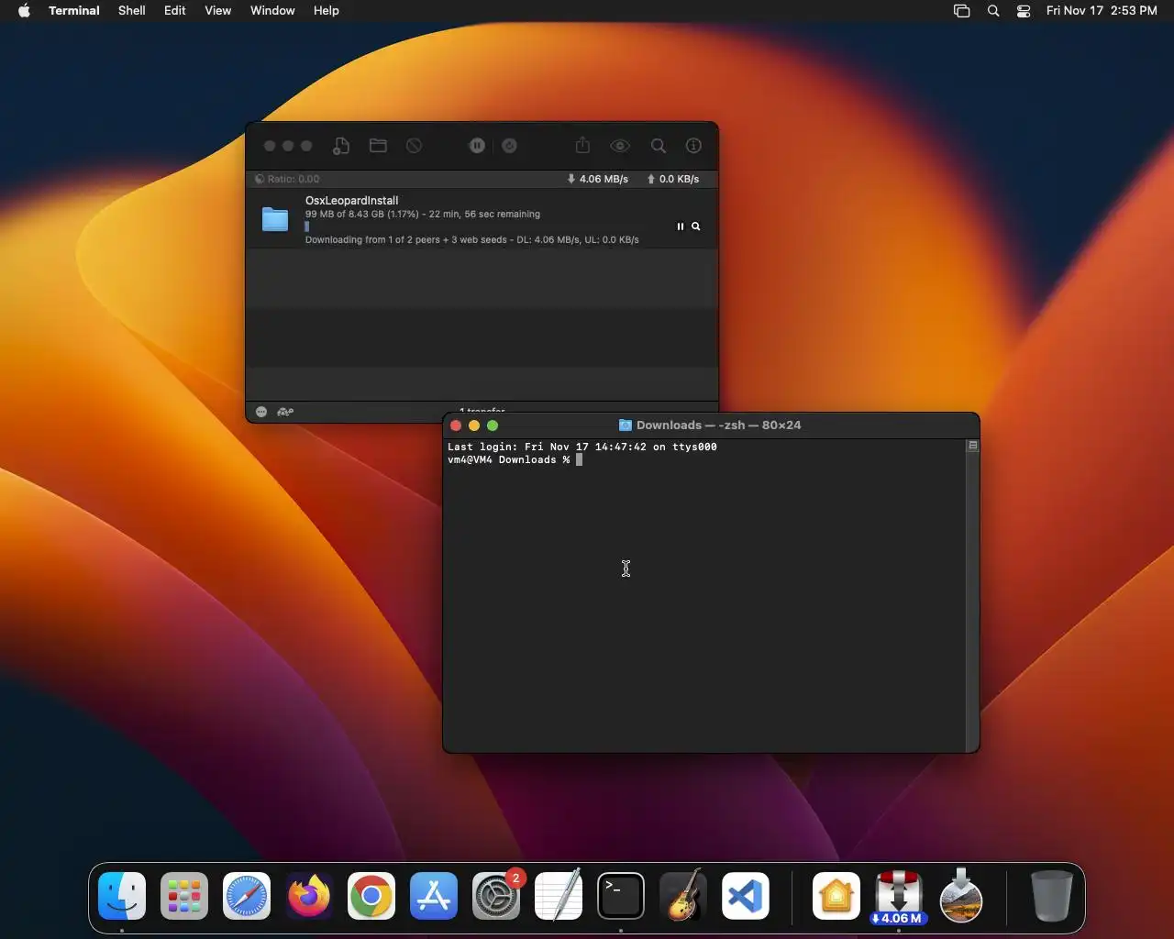Image resolution: width=1174 pixels, height=939 pixels.
Task: Open torrent file via folder icon in Transmission
Action: click(x=378, y=146)
